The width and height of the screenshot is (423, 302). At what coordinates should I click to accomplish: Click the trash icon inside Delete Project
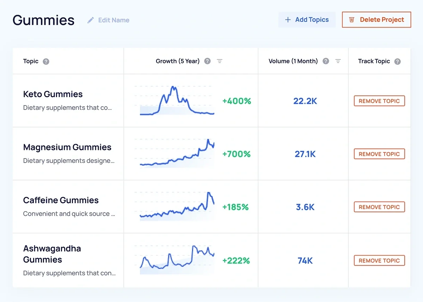click(351, 20)
